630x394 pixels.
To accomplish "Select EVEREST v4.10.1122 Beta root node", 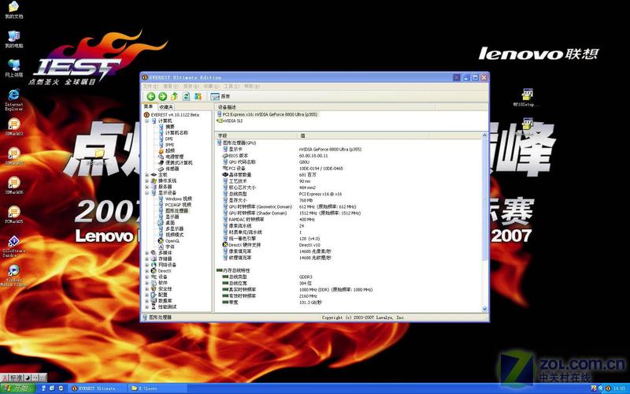I will (x=175, y=114).
